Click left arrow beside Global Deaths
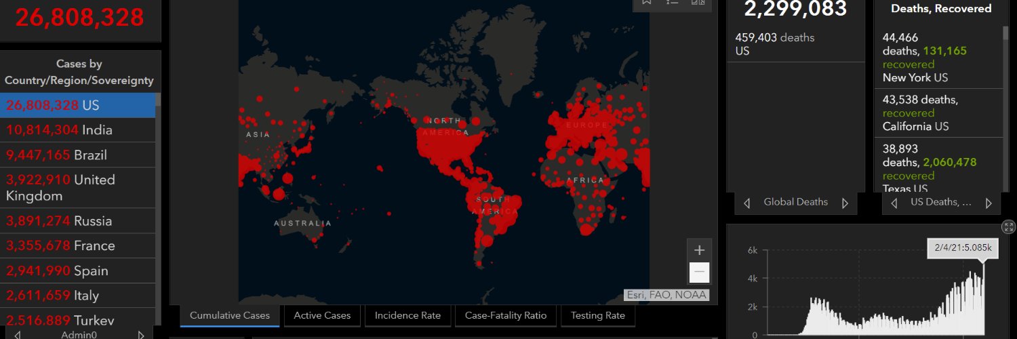This screenshot has width=1017, height=339. 746,203
